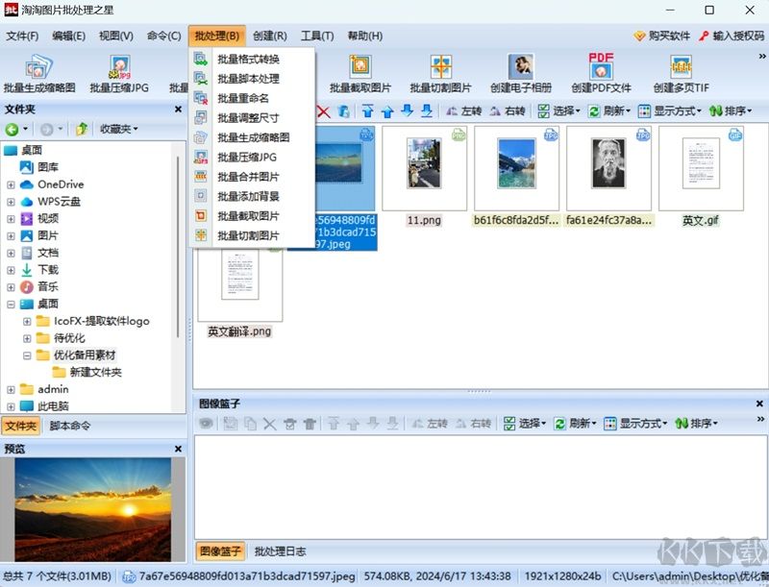
Task: Click the 购买软件 link
Action: point(662,37)
